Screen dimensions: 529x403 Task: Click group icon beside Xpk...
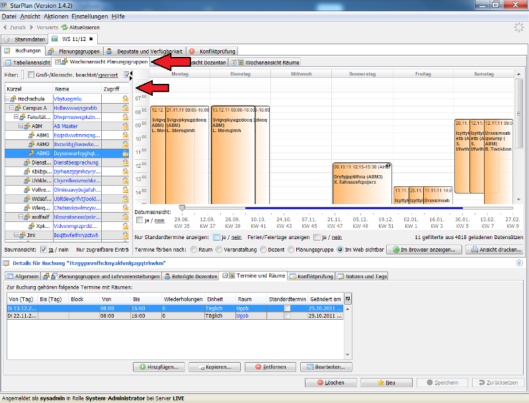pos(31,226)
